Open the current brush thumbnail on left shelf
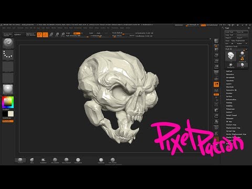This screenshot has height=189, width=252. pyautogui.click(x=8, y=43)
